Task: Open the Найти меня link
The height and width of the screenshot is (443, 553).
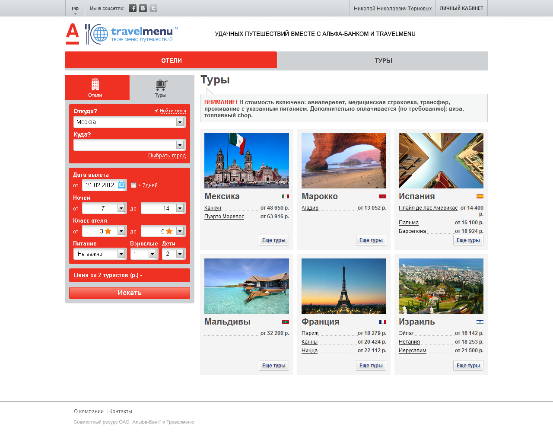Action: (173, 111)
